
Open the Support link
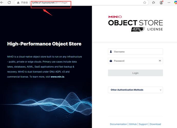coord(143,124)
